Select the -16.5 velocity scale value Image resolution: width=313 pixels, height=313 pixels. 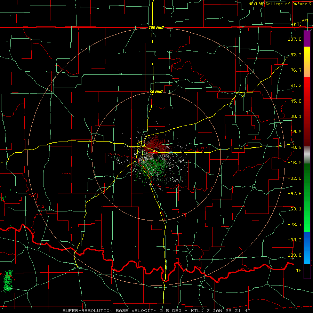click(295, 163)
